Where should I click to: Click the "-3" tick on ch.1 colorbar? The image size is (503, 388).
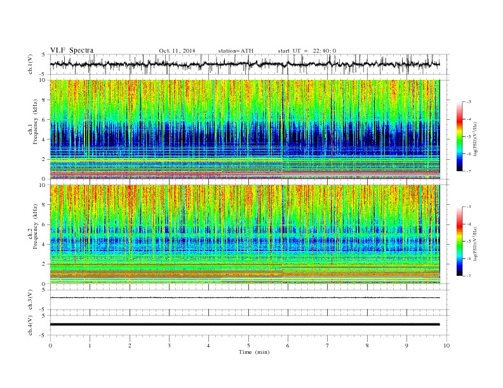pyautogui.click(x=468, y=102)
